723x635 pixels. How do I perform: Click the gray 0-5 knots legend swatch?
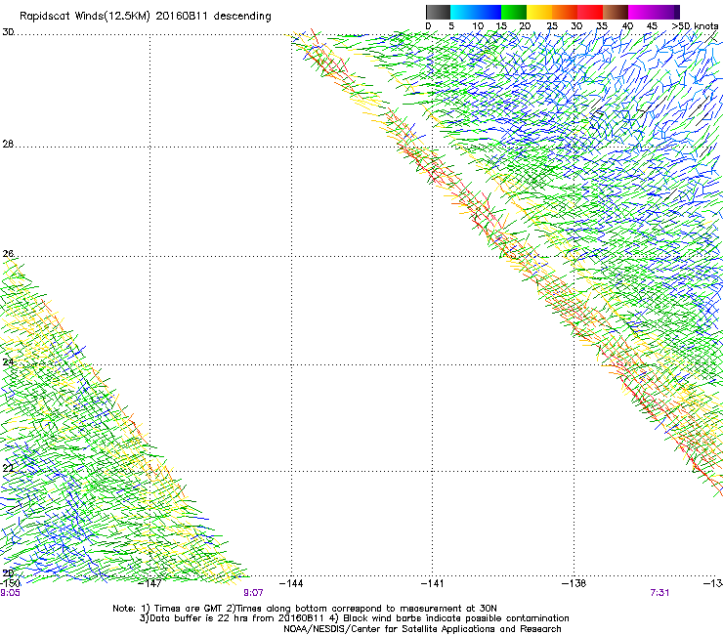point(438,12)
